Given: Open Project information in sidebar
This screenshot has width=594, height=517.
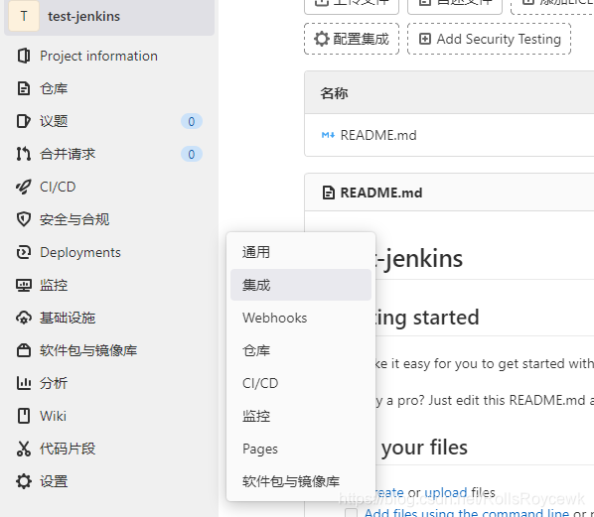Looking at the screenshot, I should (x=110, y=56).
